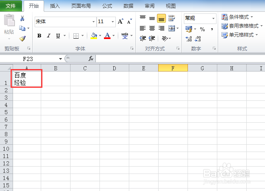This screenshot has height=191, width=265.
Task: Click Name Box showing F23
Action: coord(29,59)
